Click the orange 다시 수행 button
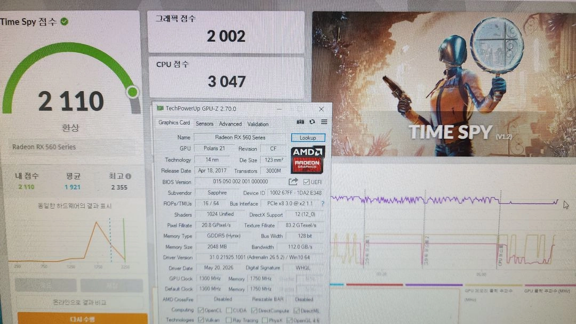Image resolution: width=576 pixels, height=324 pixels. (x=82, y=319)
